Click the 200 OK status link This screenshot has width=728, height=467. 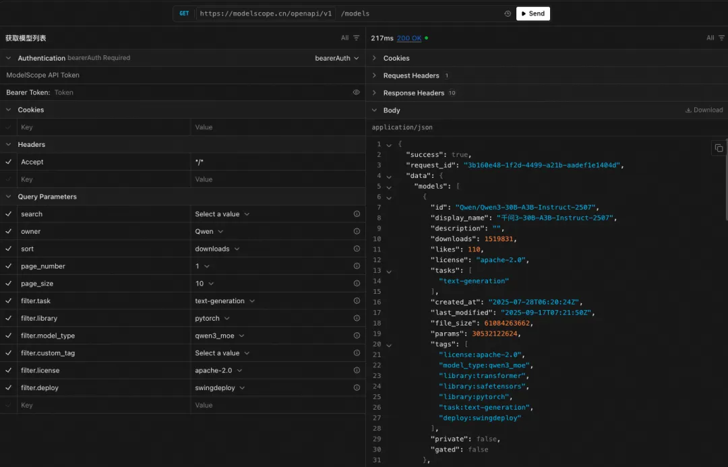coord(408,38)
